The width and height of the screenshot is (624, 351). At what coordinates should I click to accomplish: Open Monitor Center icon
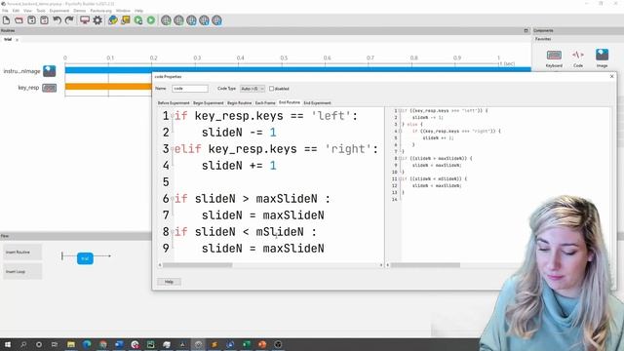pyautogui.click(x=85, y=20)
